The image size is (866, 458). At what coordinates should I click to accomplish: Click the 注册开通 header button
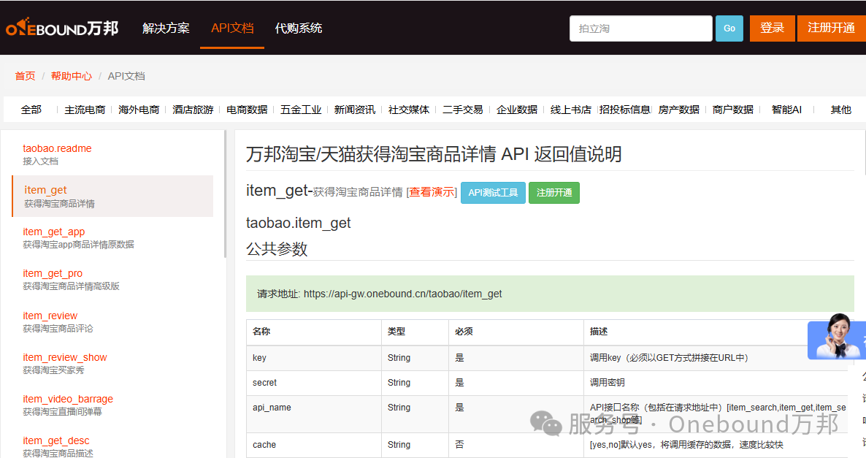point(831,28)
